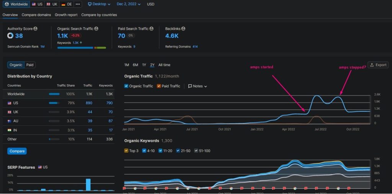Open the Desktop device dropdown
Screen dimensions: 392x194
coord(99,4)
